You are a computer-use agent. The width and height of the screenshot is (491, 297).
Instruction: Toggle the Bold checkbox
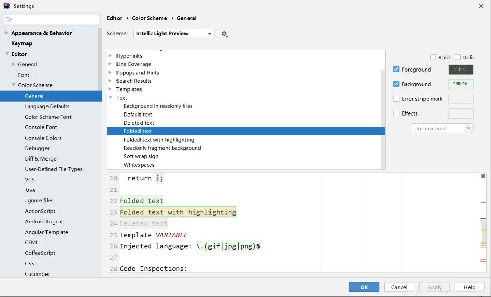click(433, 57)
